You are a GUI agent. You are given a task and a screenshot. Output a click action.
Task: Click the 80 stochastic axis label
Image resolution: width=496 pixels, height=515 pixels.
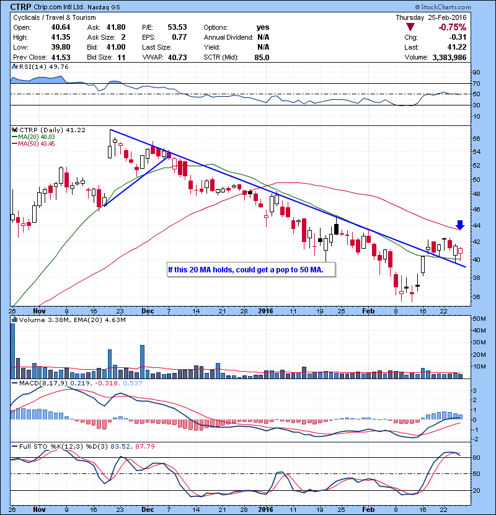coord(476,457)
